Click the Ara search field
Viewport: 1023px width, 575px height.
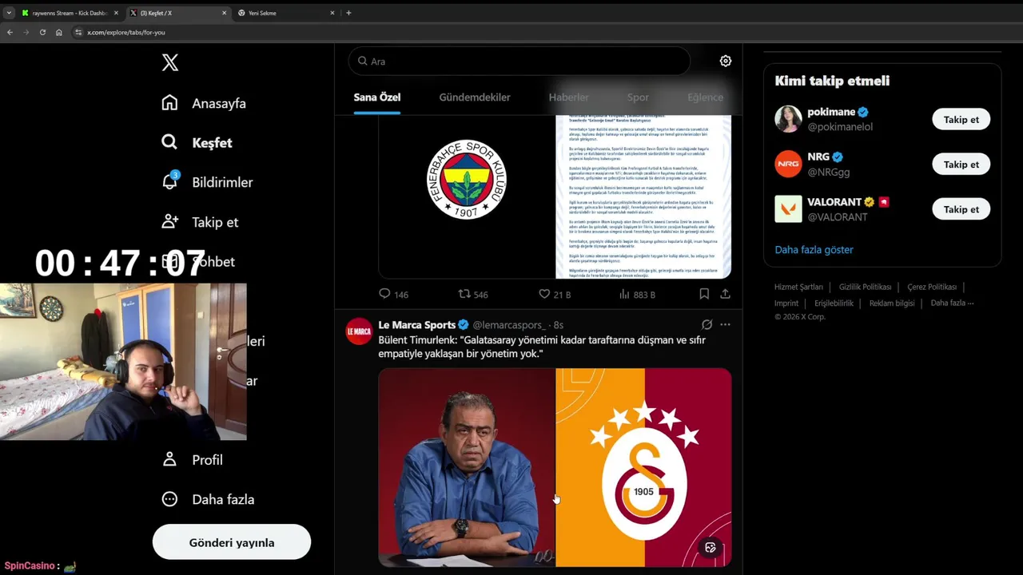click(x=519, y=61)
